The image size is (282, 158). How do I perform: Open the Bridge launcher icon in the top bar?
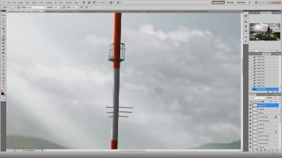(84, 3)
